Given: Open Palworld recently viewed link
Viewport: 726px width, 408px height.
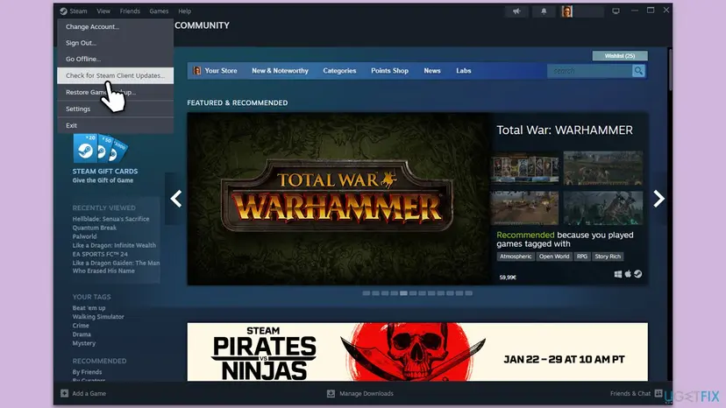Looking at the screenshot, I should pyautogui.click(x=84, y=236).
